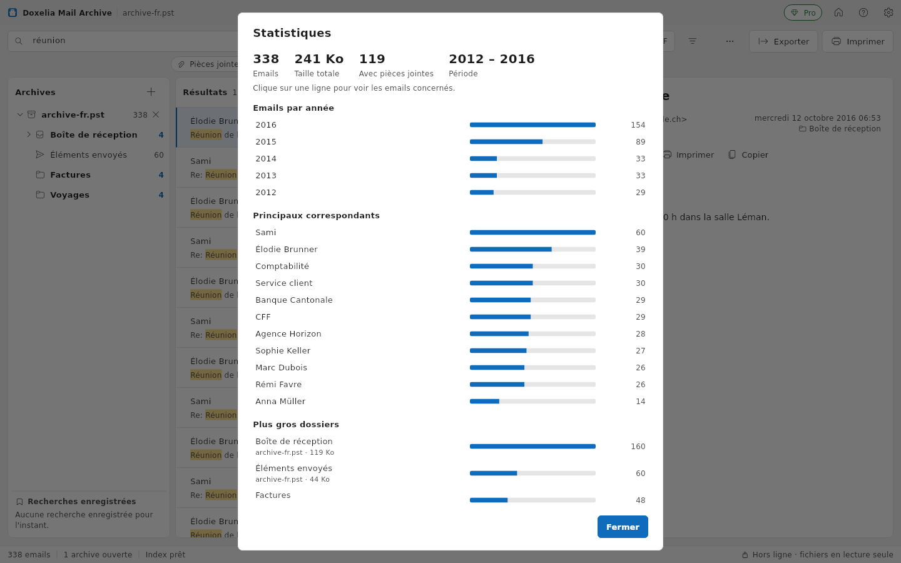Viewport: 901px width, 563px height.
Task: Click the Sami correspondent row in statistics
Action: point(450,232)
